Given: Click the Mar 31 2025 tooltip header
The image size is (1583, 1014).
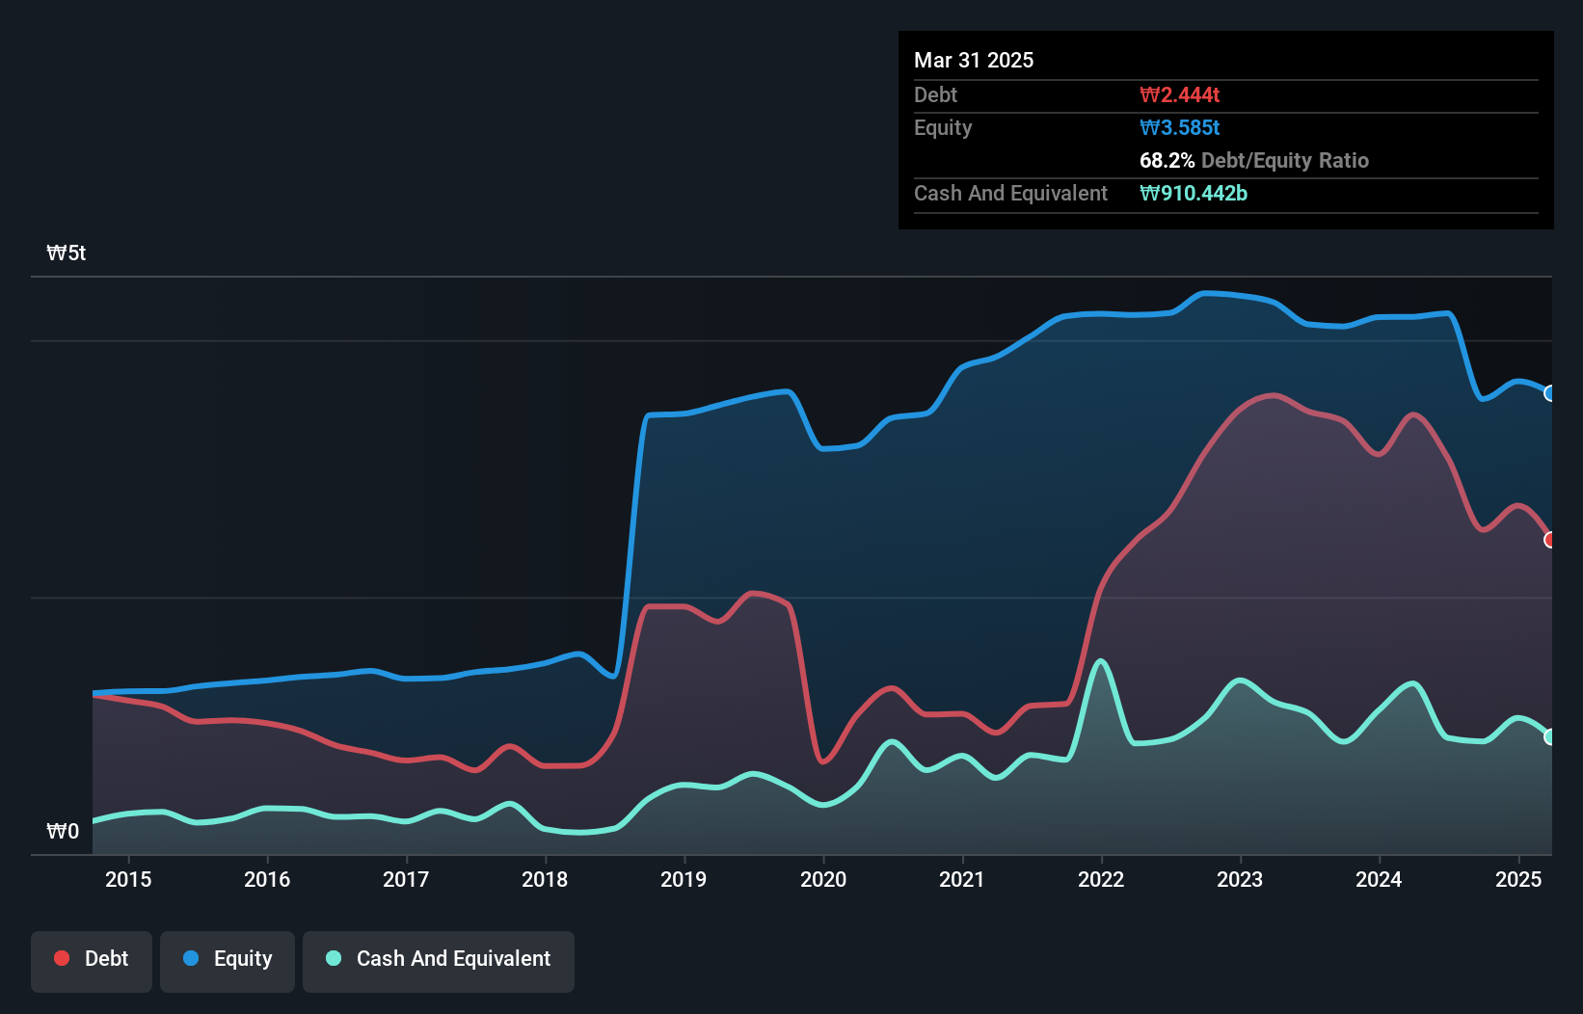Looking at the screenshot, I should [974, 60].
